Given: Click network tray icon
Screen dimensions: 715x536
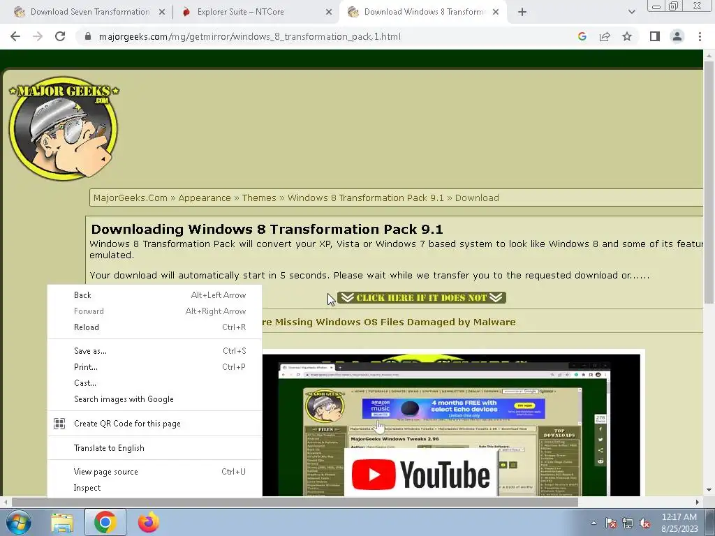Looking at the screenshot, I should coord(628,523).
